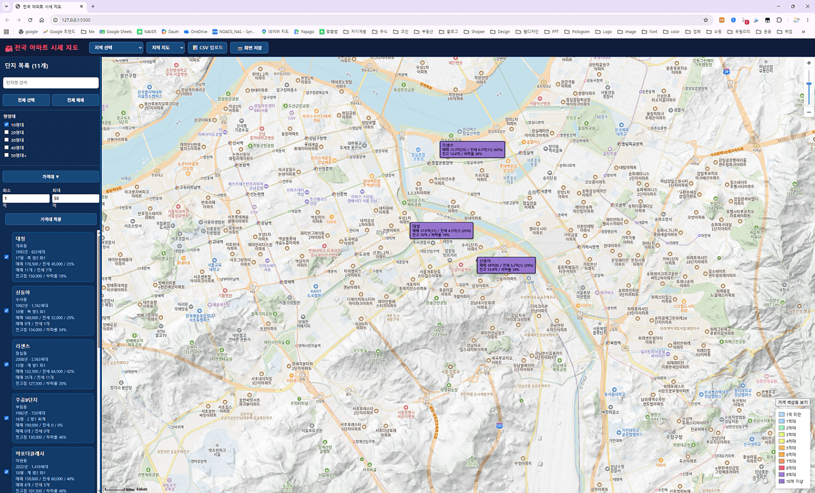Toggle the 50평대+ checkbox
Viewport: 815px width, 493px height.
pyautogui.click(x=6, y=155)
